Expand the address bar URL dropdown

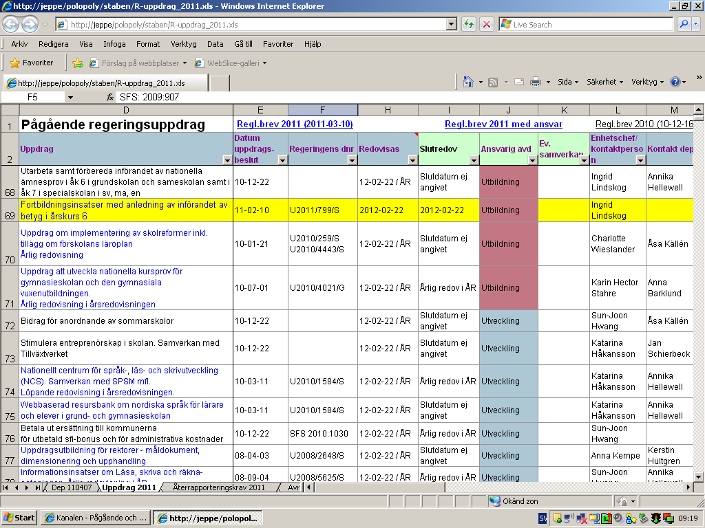click(452, 24)
